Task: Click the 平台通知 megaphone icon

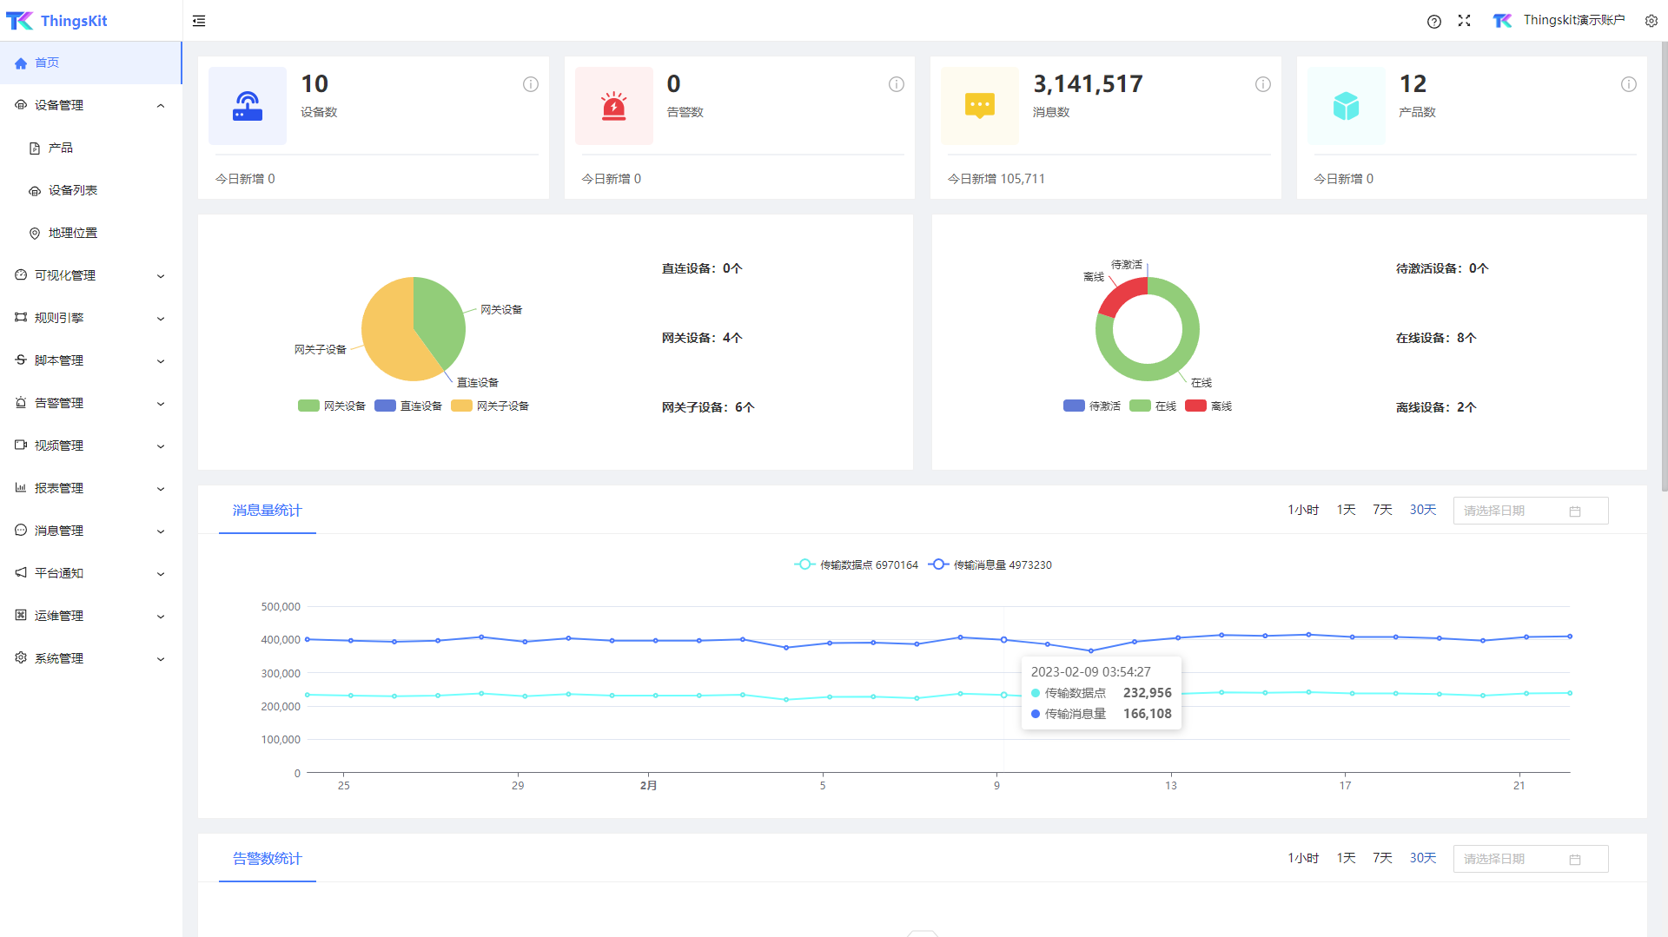Action: click(21, 573)
